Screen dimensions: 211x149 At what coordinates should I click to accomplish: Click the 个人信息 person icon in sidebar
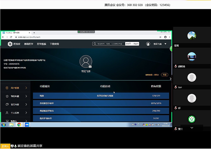click(x=7, y=113)
